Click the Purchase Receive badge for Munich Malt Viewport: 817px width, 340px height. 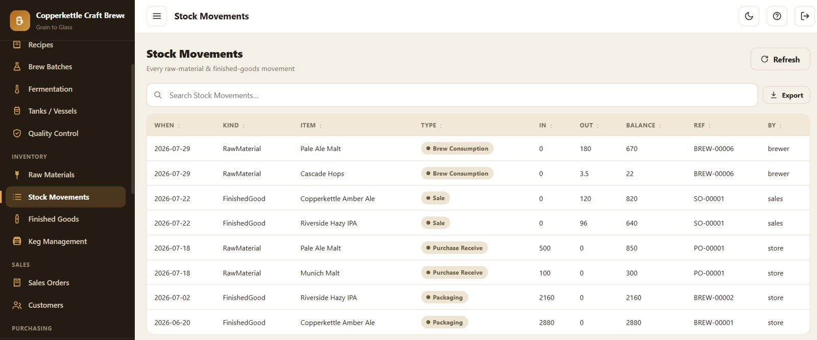click(x=454, y=273)
